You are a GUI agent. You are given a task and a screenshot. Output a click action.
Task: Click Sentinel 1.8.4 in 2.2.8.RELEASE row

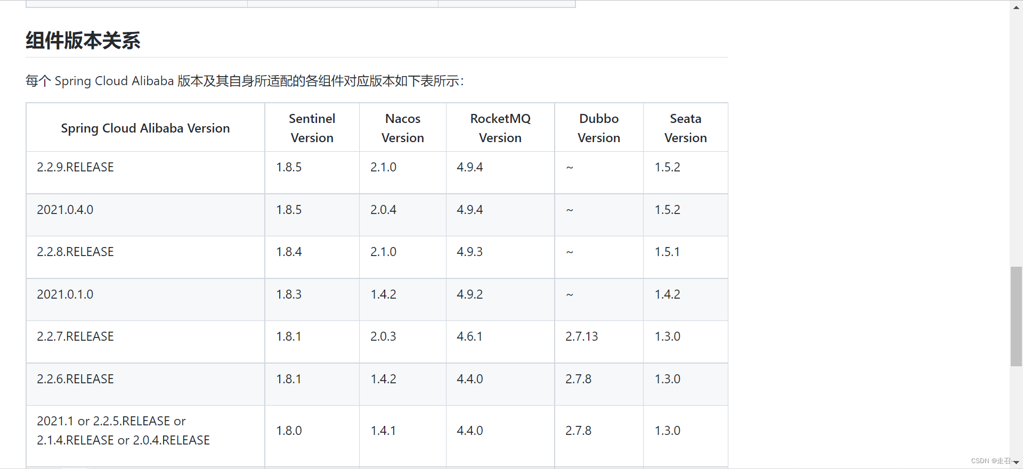(x=289, y=252)
